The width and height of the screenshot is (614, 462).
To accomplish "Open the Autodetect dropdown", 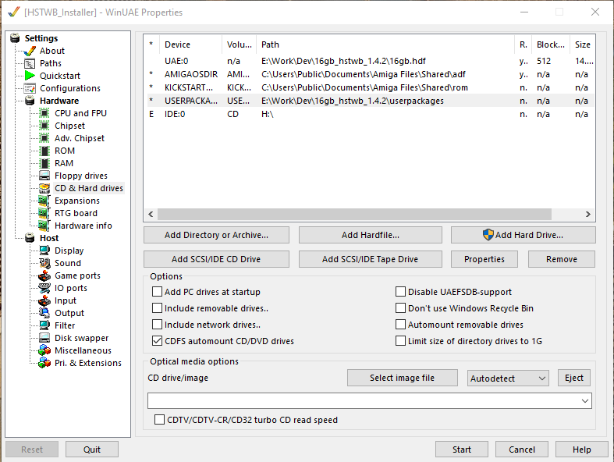I will coord(508,378).
